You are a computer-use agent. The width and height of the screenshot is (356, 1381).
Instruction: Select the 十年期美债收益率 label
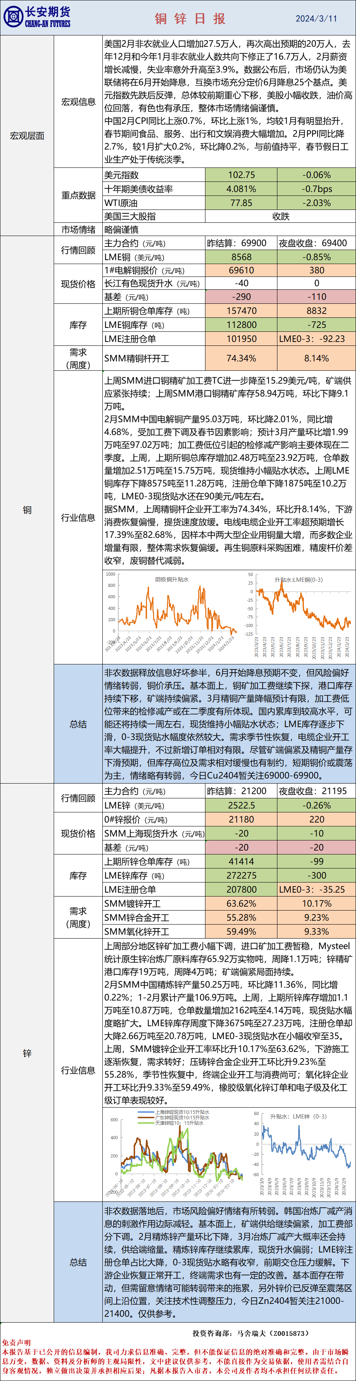139,189
